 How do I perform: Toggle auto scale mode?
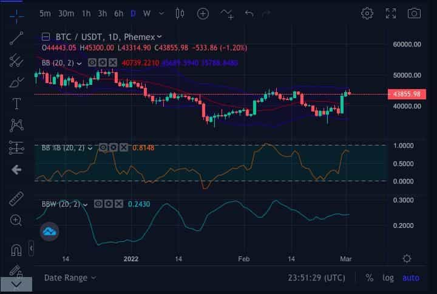click(x=411, y=278)
